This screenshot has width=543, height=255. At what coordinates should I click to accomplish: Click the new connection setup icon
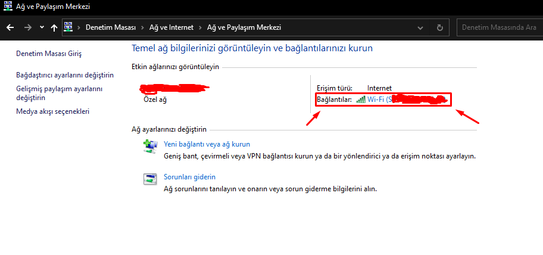click(150, 146)
